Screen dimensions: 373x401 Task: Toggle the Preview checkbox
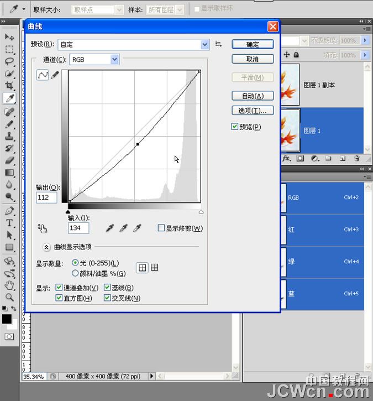point(234,126)
